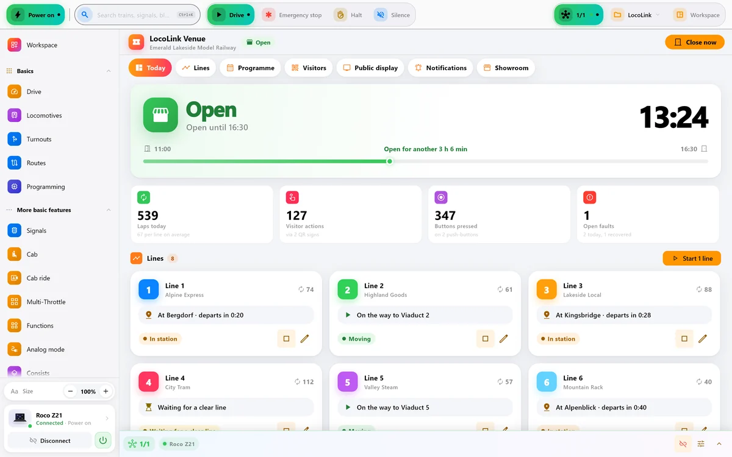Select Multi-Throttle in the sidebar
This screenshot has height=457, width=732.
click(59, 302)
